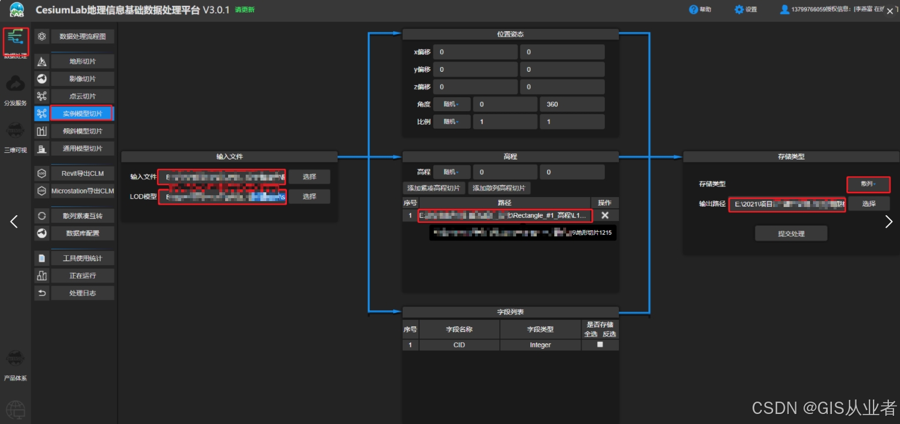Click the globe icon beside 数据库配置
Image resolution: width=900 pixels, height=424 pixels.
(x=42, y=233)
